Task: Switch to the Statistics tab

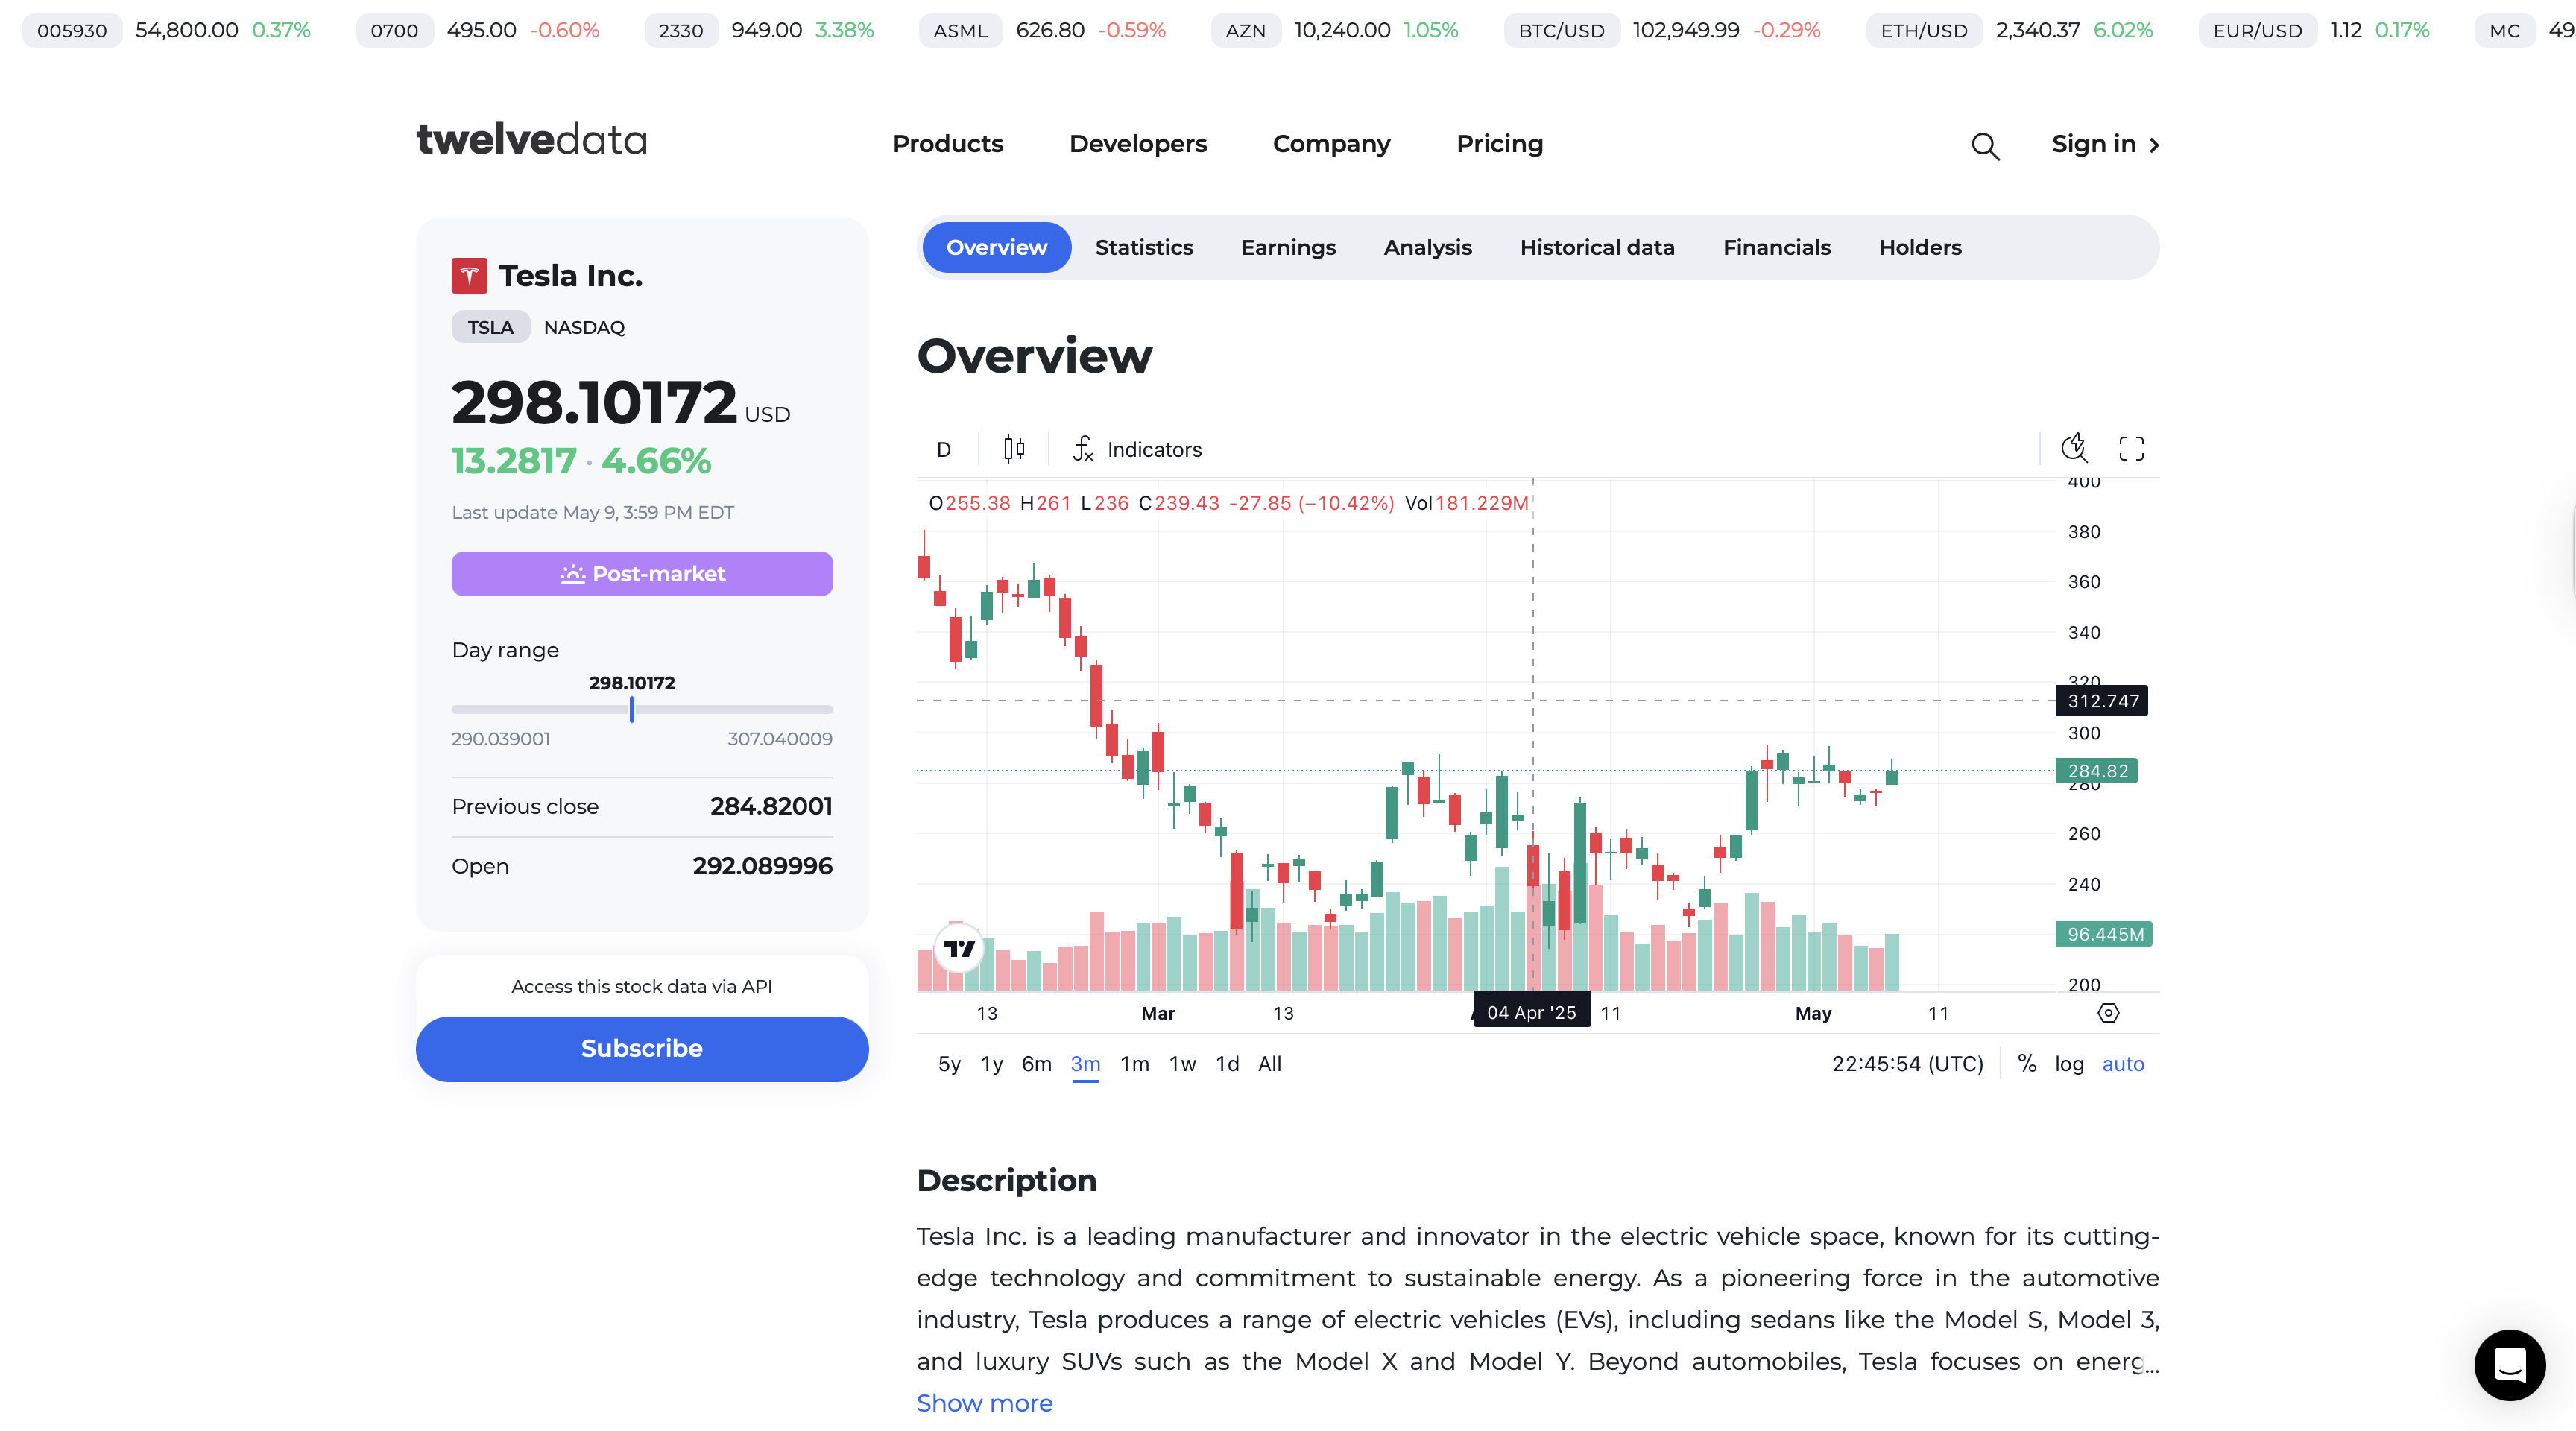Action: 1143,247
